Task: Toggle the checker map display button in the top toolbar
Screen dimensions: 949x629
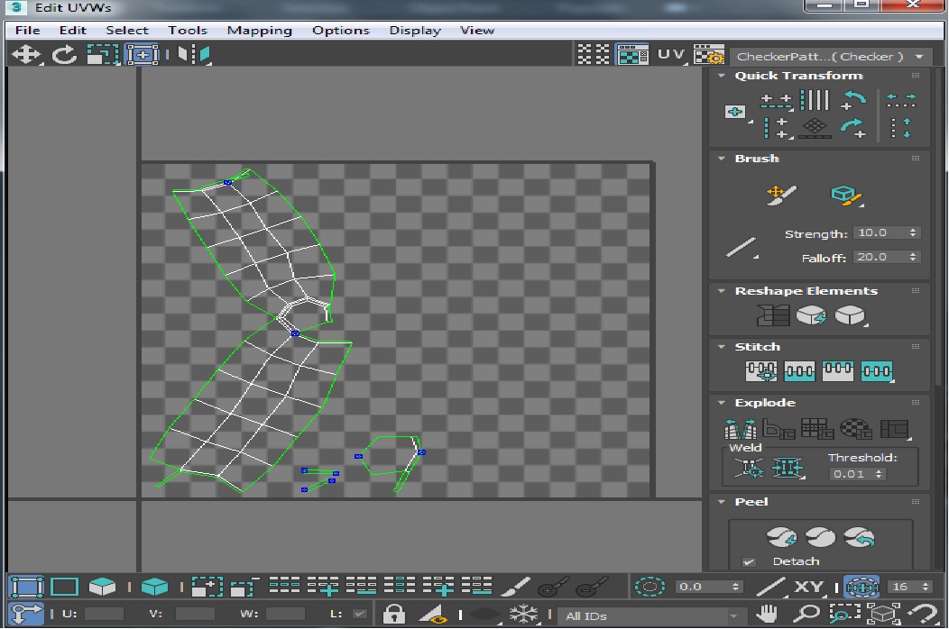Action: (632, 55)
